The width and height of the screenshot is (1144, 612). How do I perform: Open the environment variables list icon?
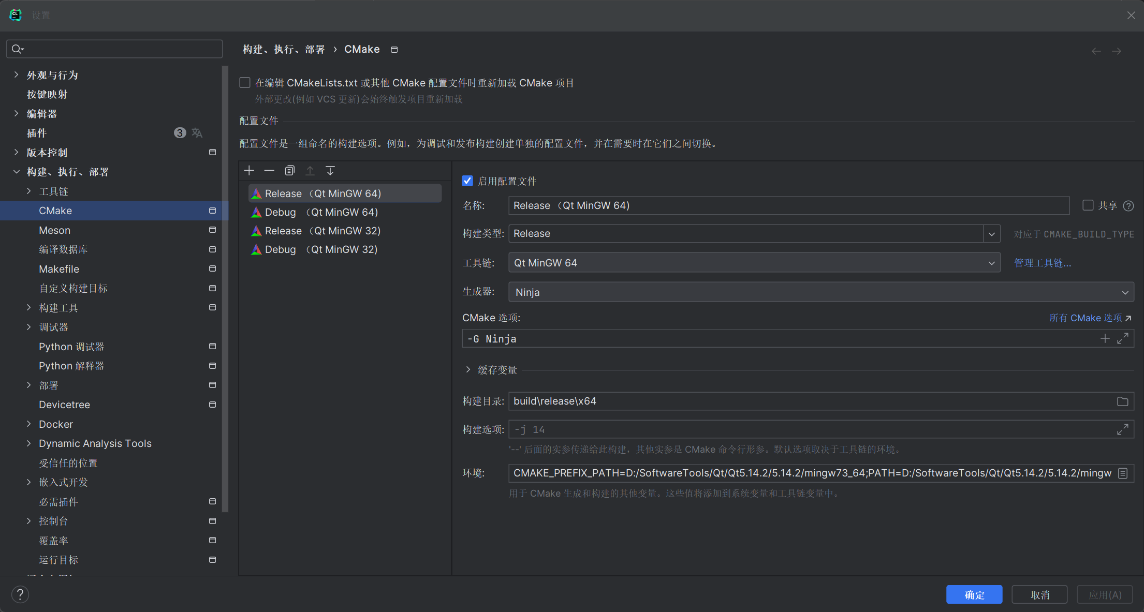[x=1123, y=473]
